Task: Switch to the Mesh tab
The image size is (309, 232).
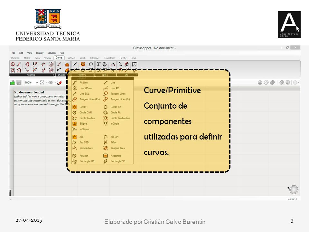Action: coord(82,58)
